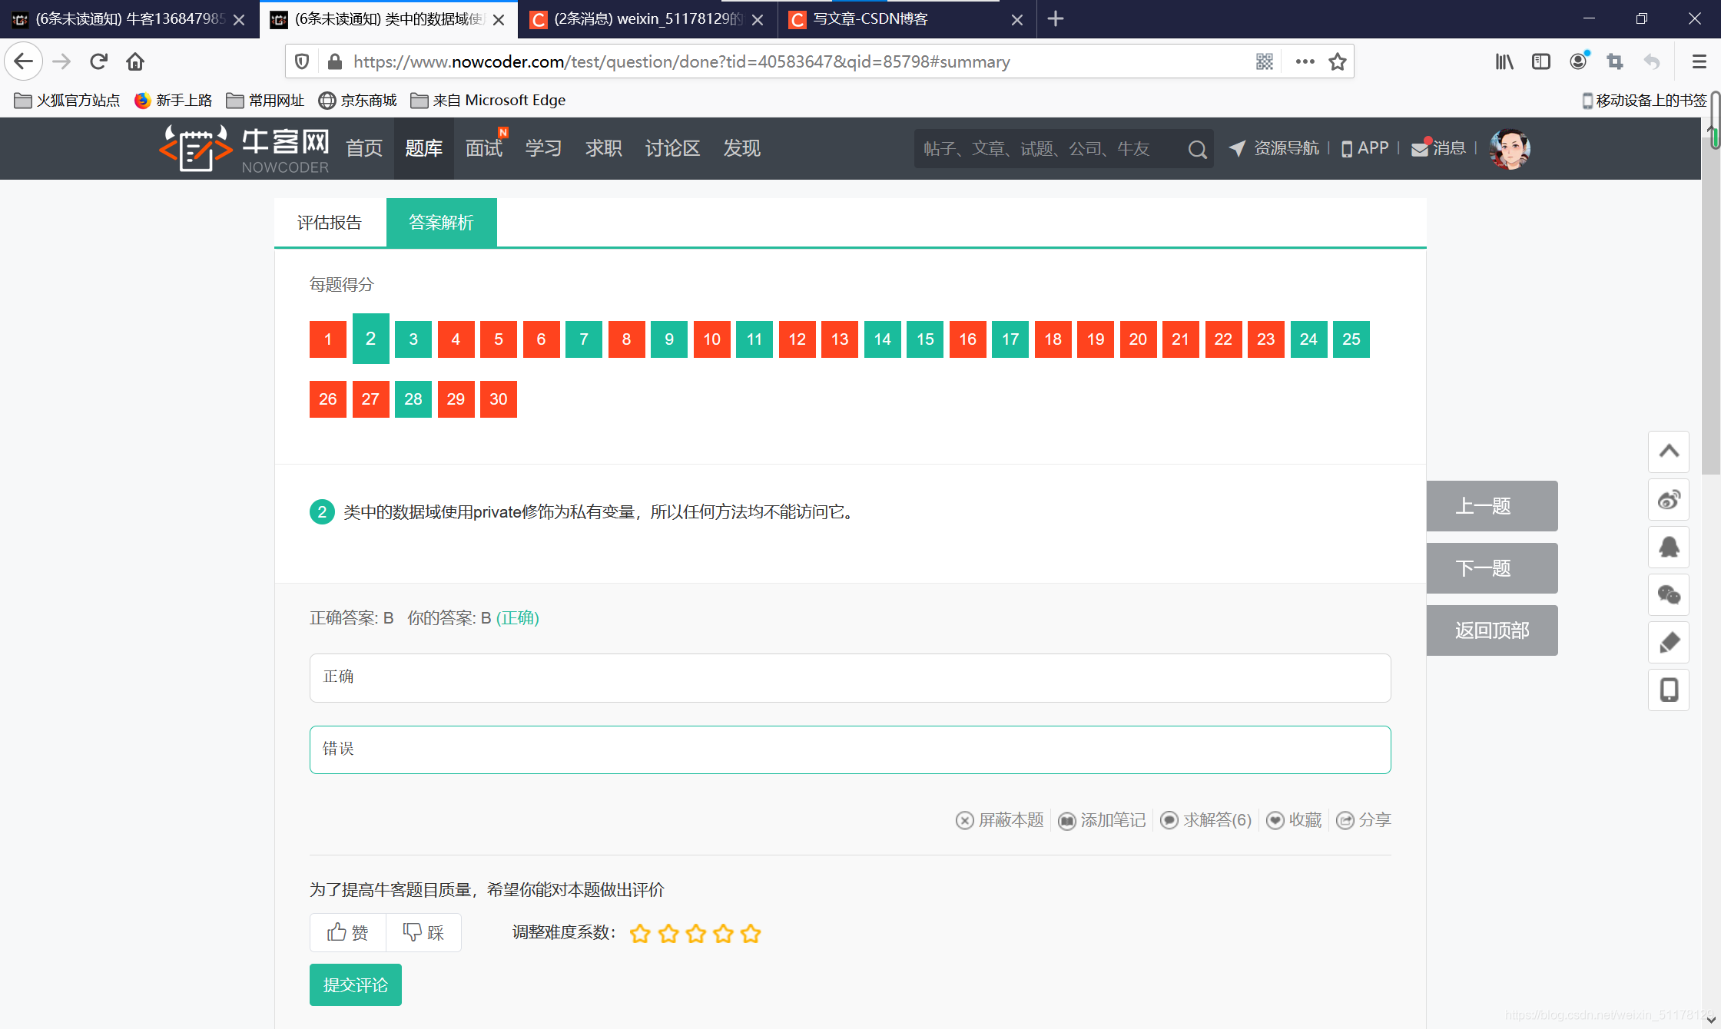Select answer option 正确
Screen dimensions: 1721x1029
point(850,677)
